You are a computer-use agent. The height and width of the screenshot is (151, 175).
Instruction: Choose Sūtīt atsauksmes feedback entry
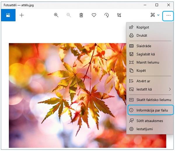pyautogui.click(x=150, y=121)
